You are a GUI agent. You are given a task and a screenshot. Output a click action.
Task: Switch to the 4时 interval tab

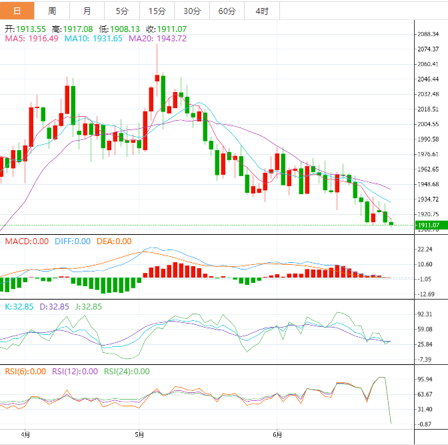(x=262, y=11)
